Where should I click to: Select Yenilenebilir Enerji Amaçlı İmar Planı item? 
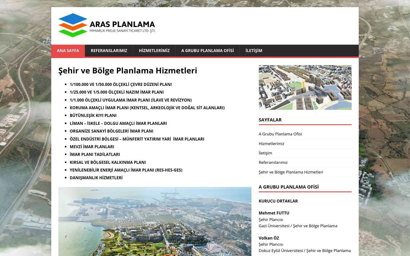[x=126, y=170]
